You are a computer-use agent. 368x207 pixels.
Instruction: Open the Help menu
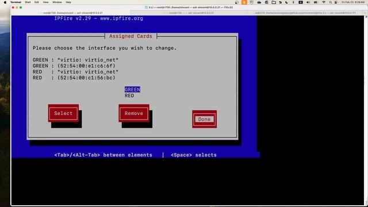coord(68,2)
